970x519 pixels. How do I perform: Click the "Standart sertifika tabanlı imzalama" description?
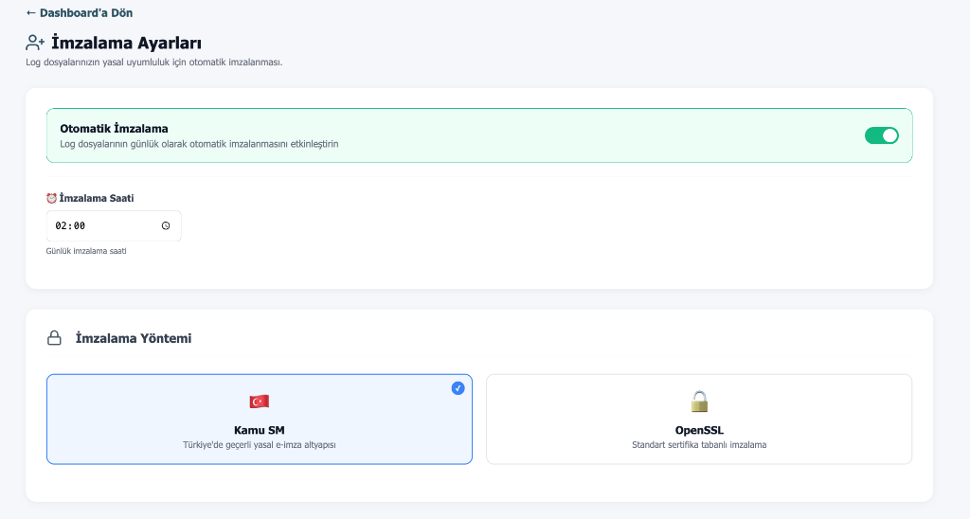click(699, 445)
